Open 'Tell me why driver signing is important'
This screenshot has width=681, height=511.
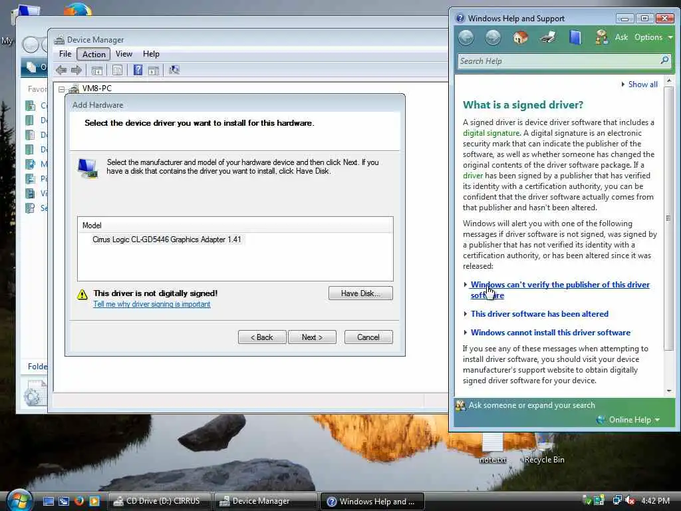coord(152,304)
